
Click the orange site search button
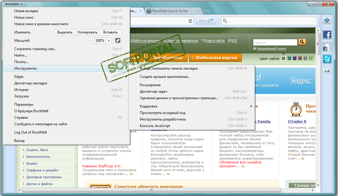coord(302,42)
